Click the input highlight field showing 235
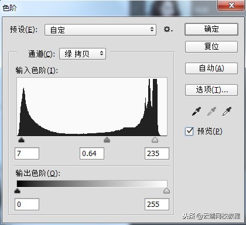246x225 pixels. click(157, 154)
